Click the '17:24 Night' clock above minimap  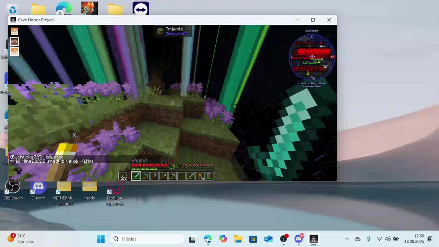[x=311, y=31]
